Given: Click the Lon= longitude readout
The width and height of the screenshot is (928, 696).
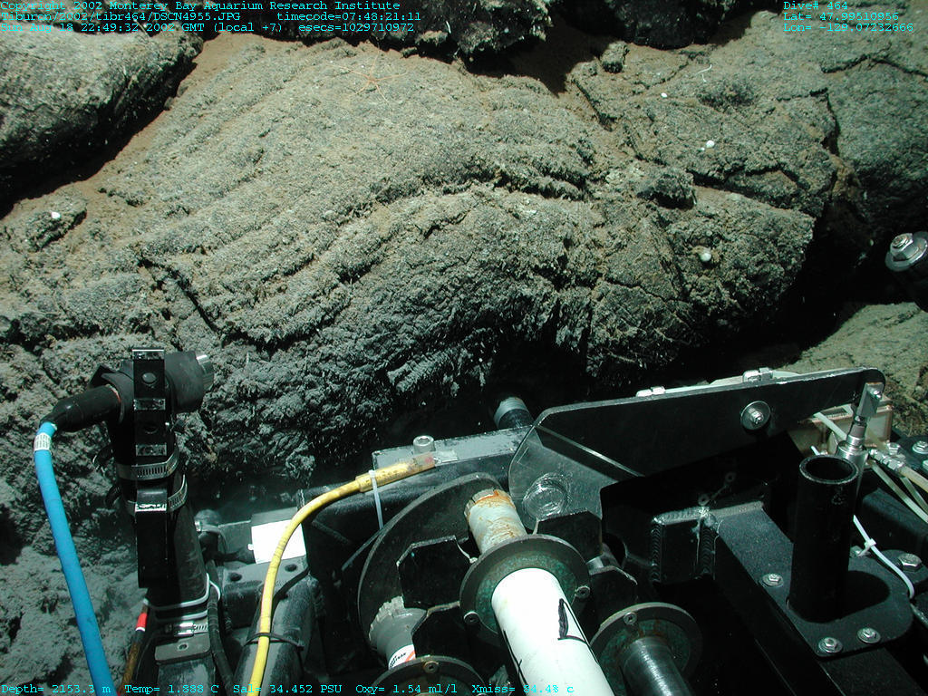Looking at the screenshot, I should [x=848, y=27].
